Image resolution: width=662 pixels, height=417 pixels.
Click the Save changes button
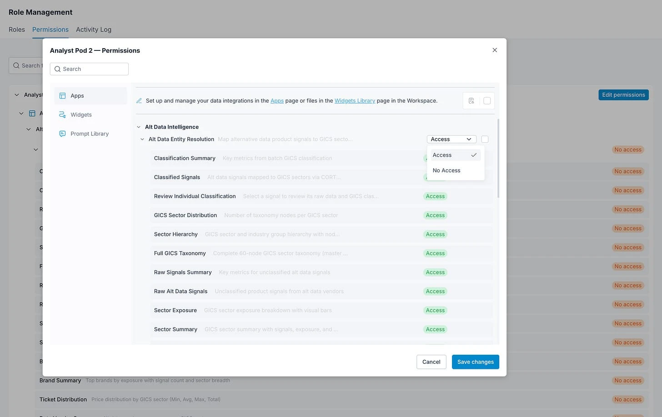click(x=475, y=362)
